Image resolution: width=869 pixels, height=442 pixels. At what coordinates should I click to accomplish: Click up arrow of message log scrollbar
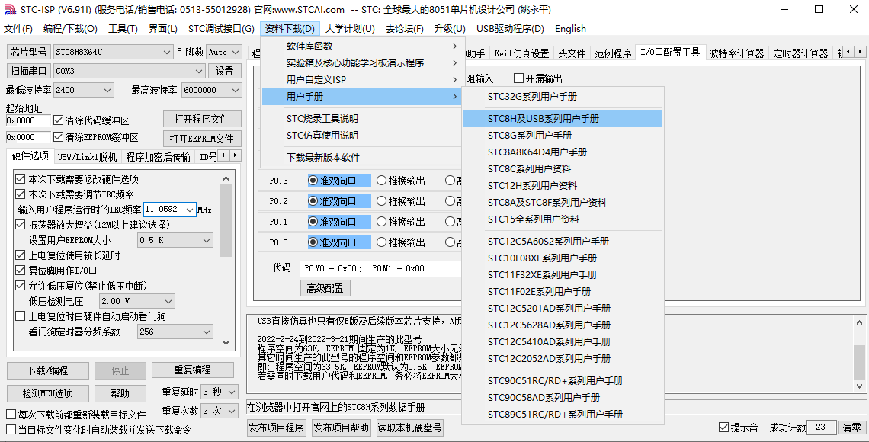[x=859, y=322]
